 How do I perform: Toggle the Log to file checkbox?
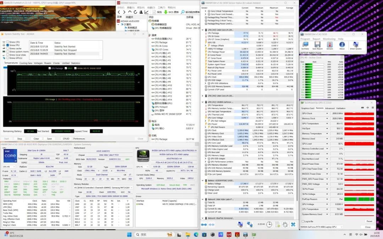(x=303, y=221)
